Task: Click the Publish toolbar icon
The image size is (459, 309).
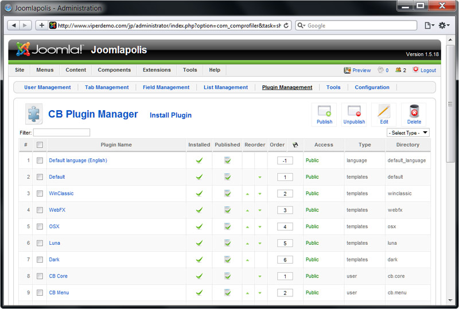Action: 324,115
